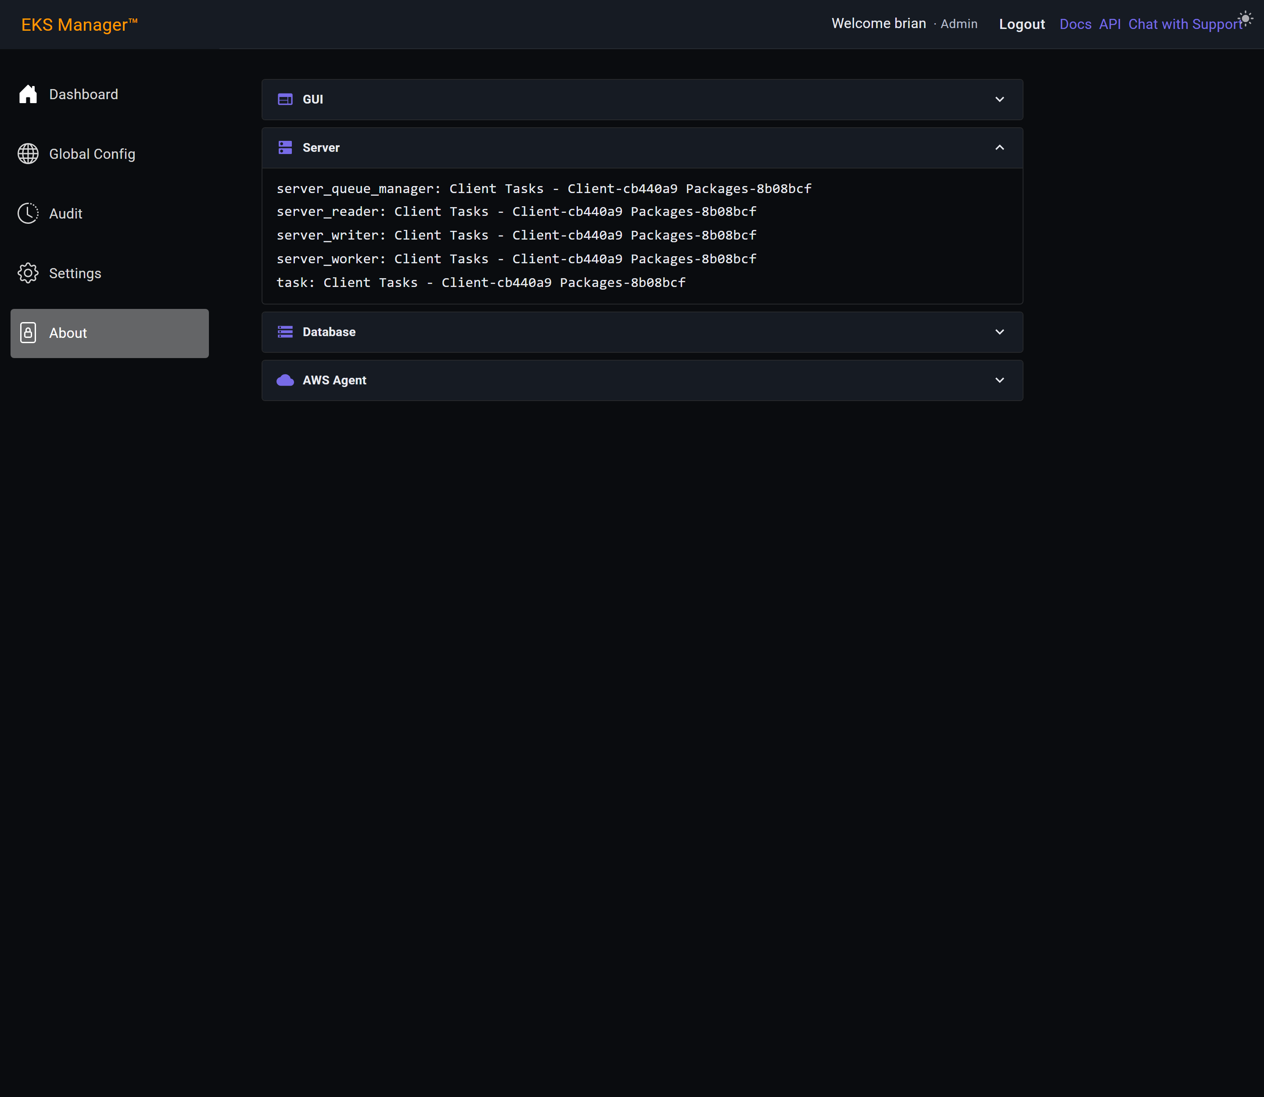Click the Database stack icon
This screenshot has width=1264, height=1097.
[x=285, y=332]
